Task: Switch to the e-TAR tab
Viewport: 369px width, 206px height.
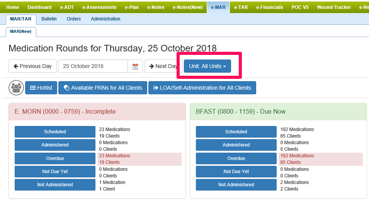Action: tap(241, 7)
